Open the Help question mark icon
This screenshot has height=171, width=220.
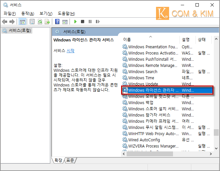tap(57, 22)
